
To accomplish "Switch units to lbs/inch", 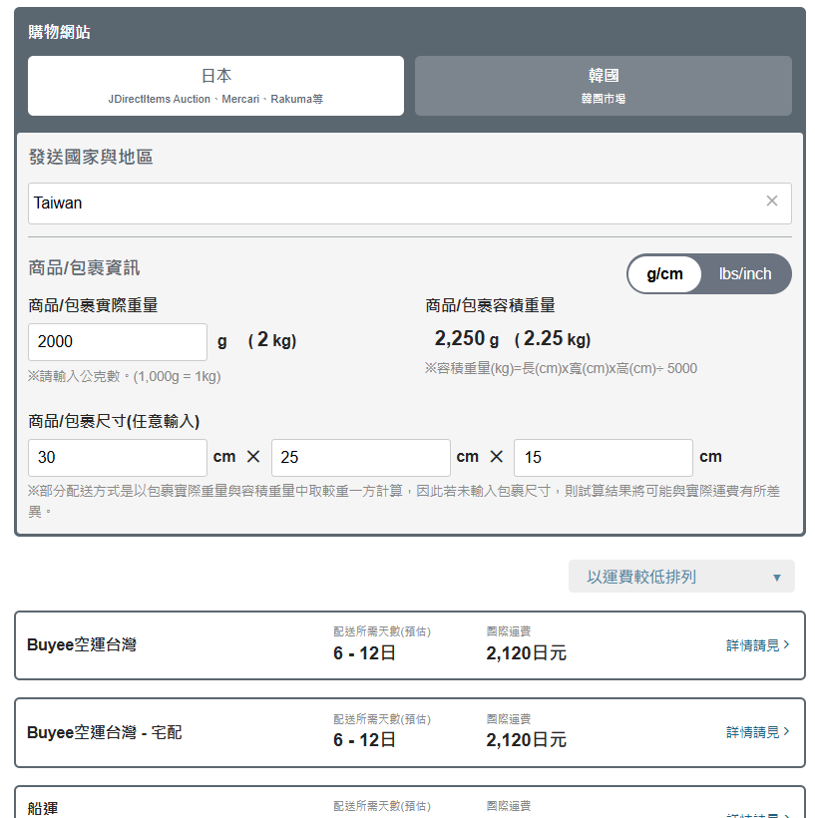I will [744, 274].
